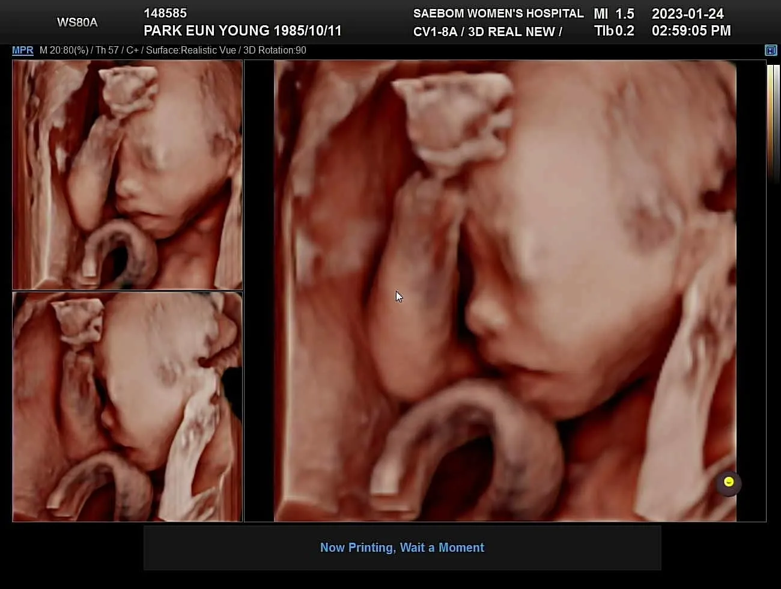The width and height of the screenshot is (781, 589).
Task: Click the patient ID 148585
Action: coord(165,13)
